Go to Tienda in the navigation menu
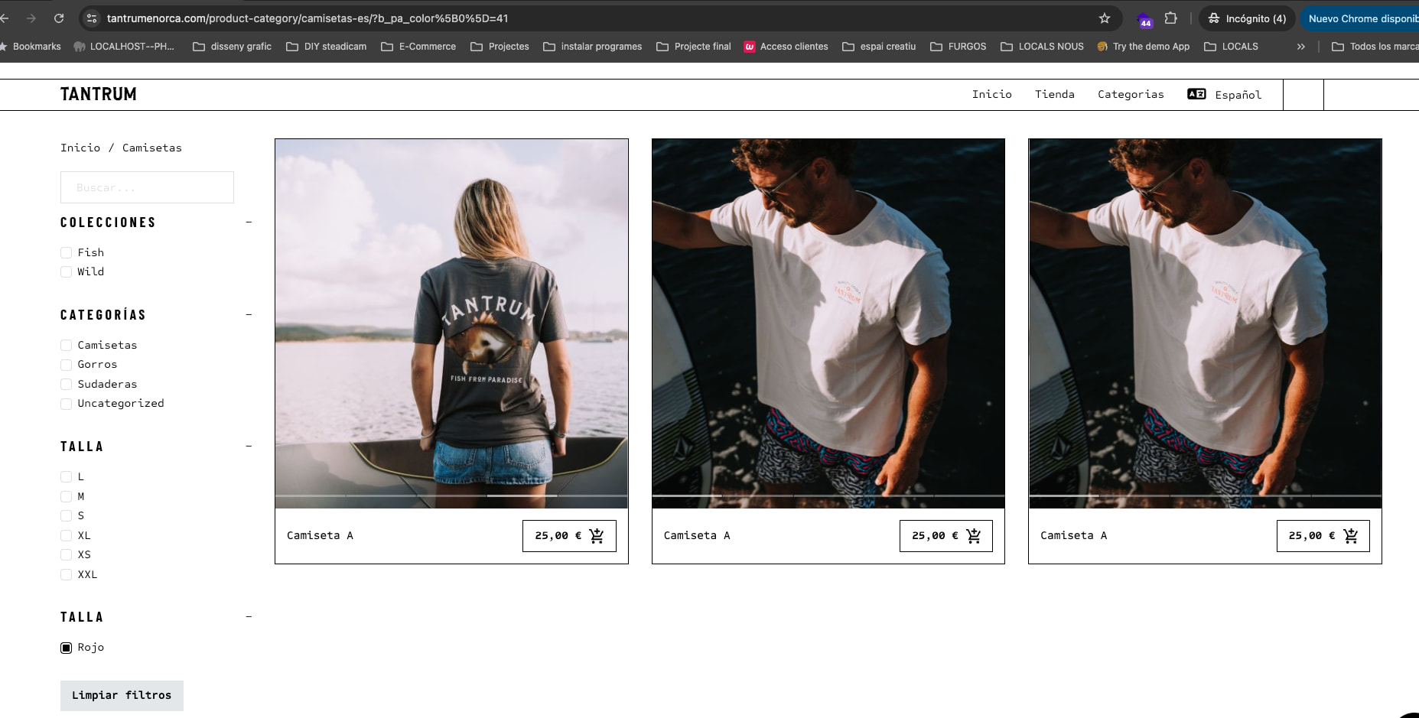 click(x=1054, y=94)
